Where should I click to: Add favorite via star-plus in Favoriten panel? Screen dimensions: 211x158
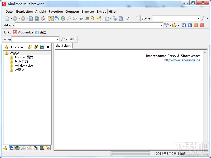[30, 47]
